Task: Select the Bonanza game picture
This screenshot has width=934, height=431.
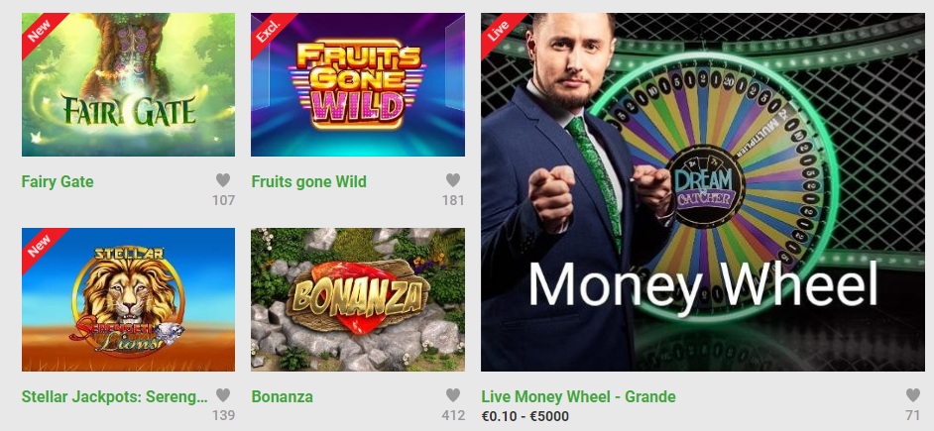Action: pyautogui.click(x=357, y=299)
